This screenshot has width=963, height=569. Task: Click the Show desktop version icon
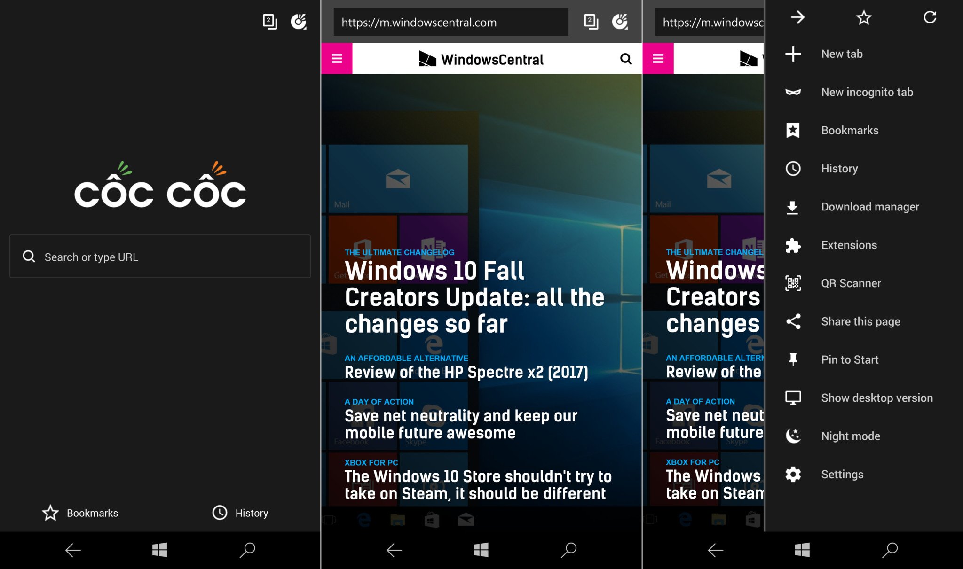coord(794,397)
